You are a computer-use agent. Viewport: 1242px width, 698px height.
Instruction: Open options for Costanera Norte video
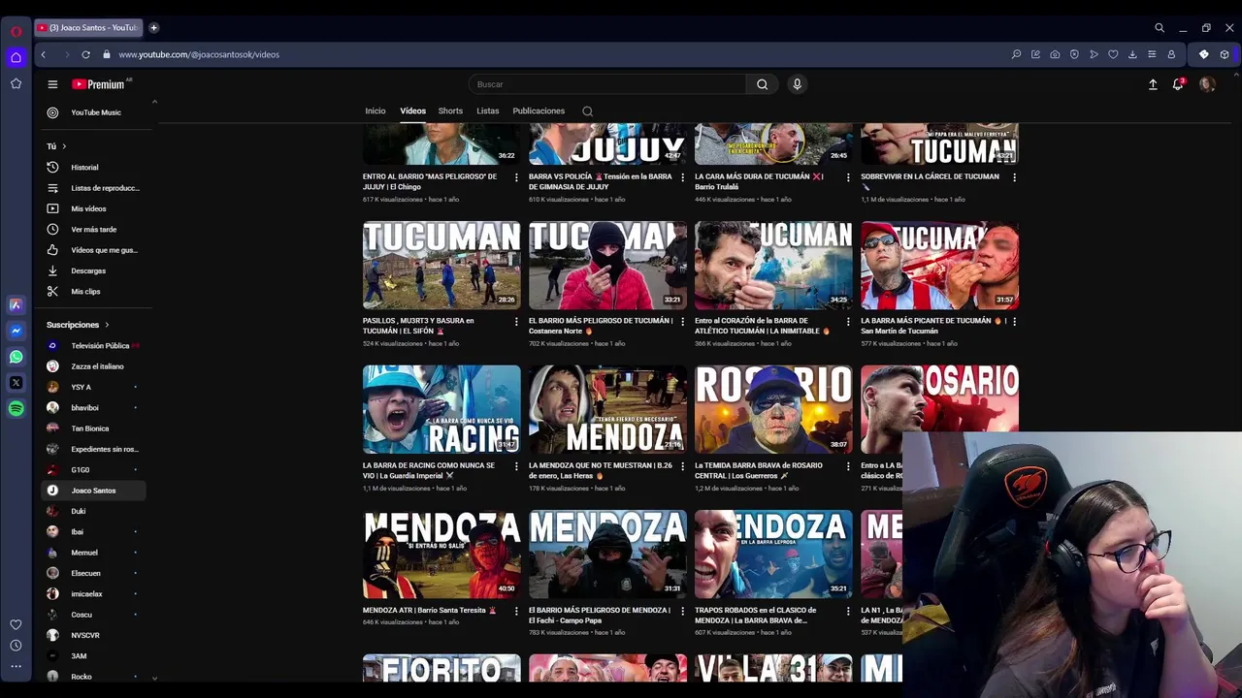(x=682, y=321)
